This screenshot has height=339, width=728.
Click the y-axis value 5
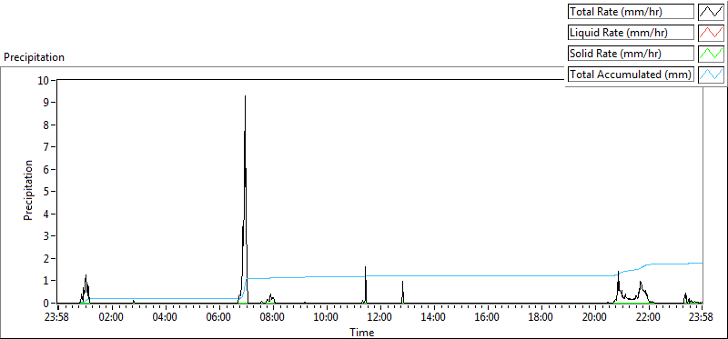click(x=46, y=192)
